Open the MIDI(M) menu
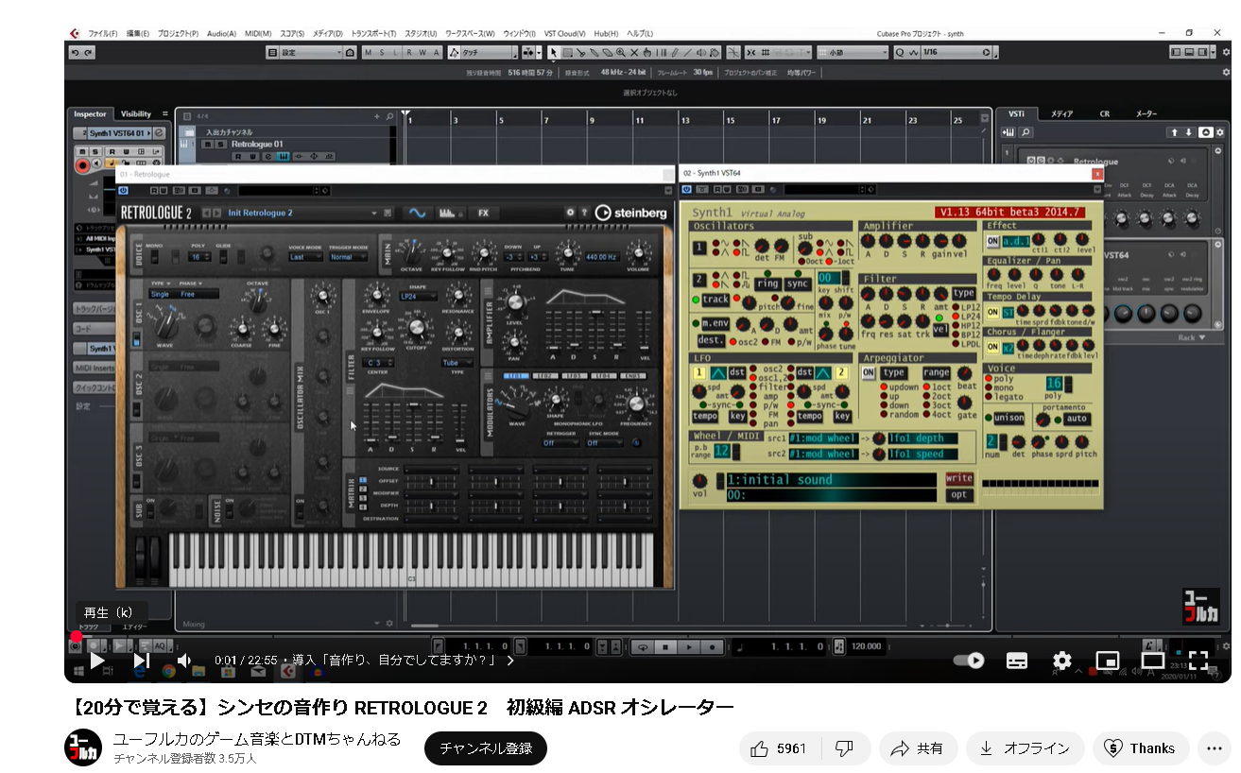Screen dimensions: 1241x773 (258, 34)
